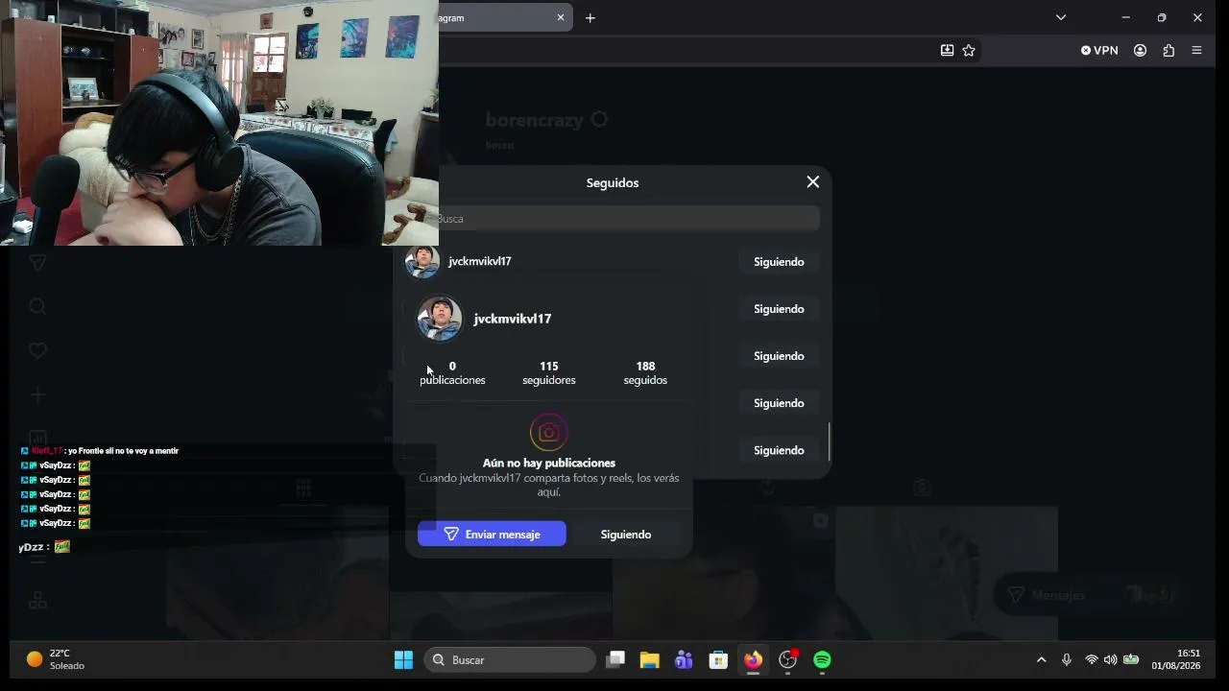Open the taskbar app between Firefox and Spotify
The image size is (1229, 691).
(787, 660)
